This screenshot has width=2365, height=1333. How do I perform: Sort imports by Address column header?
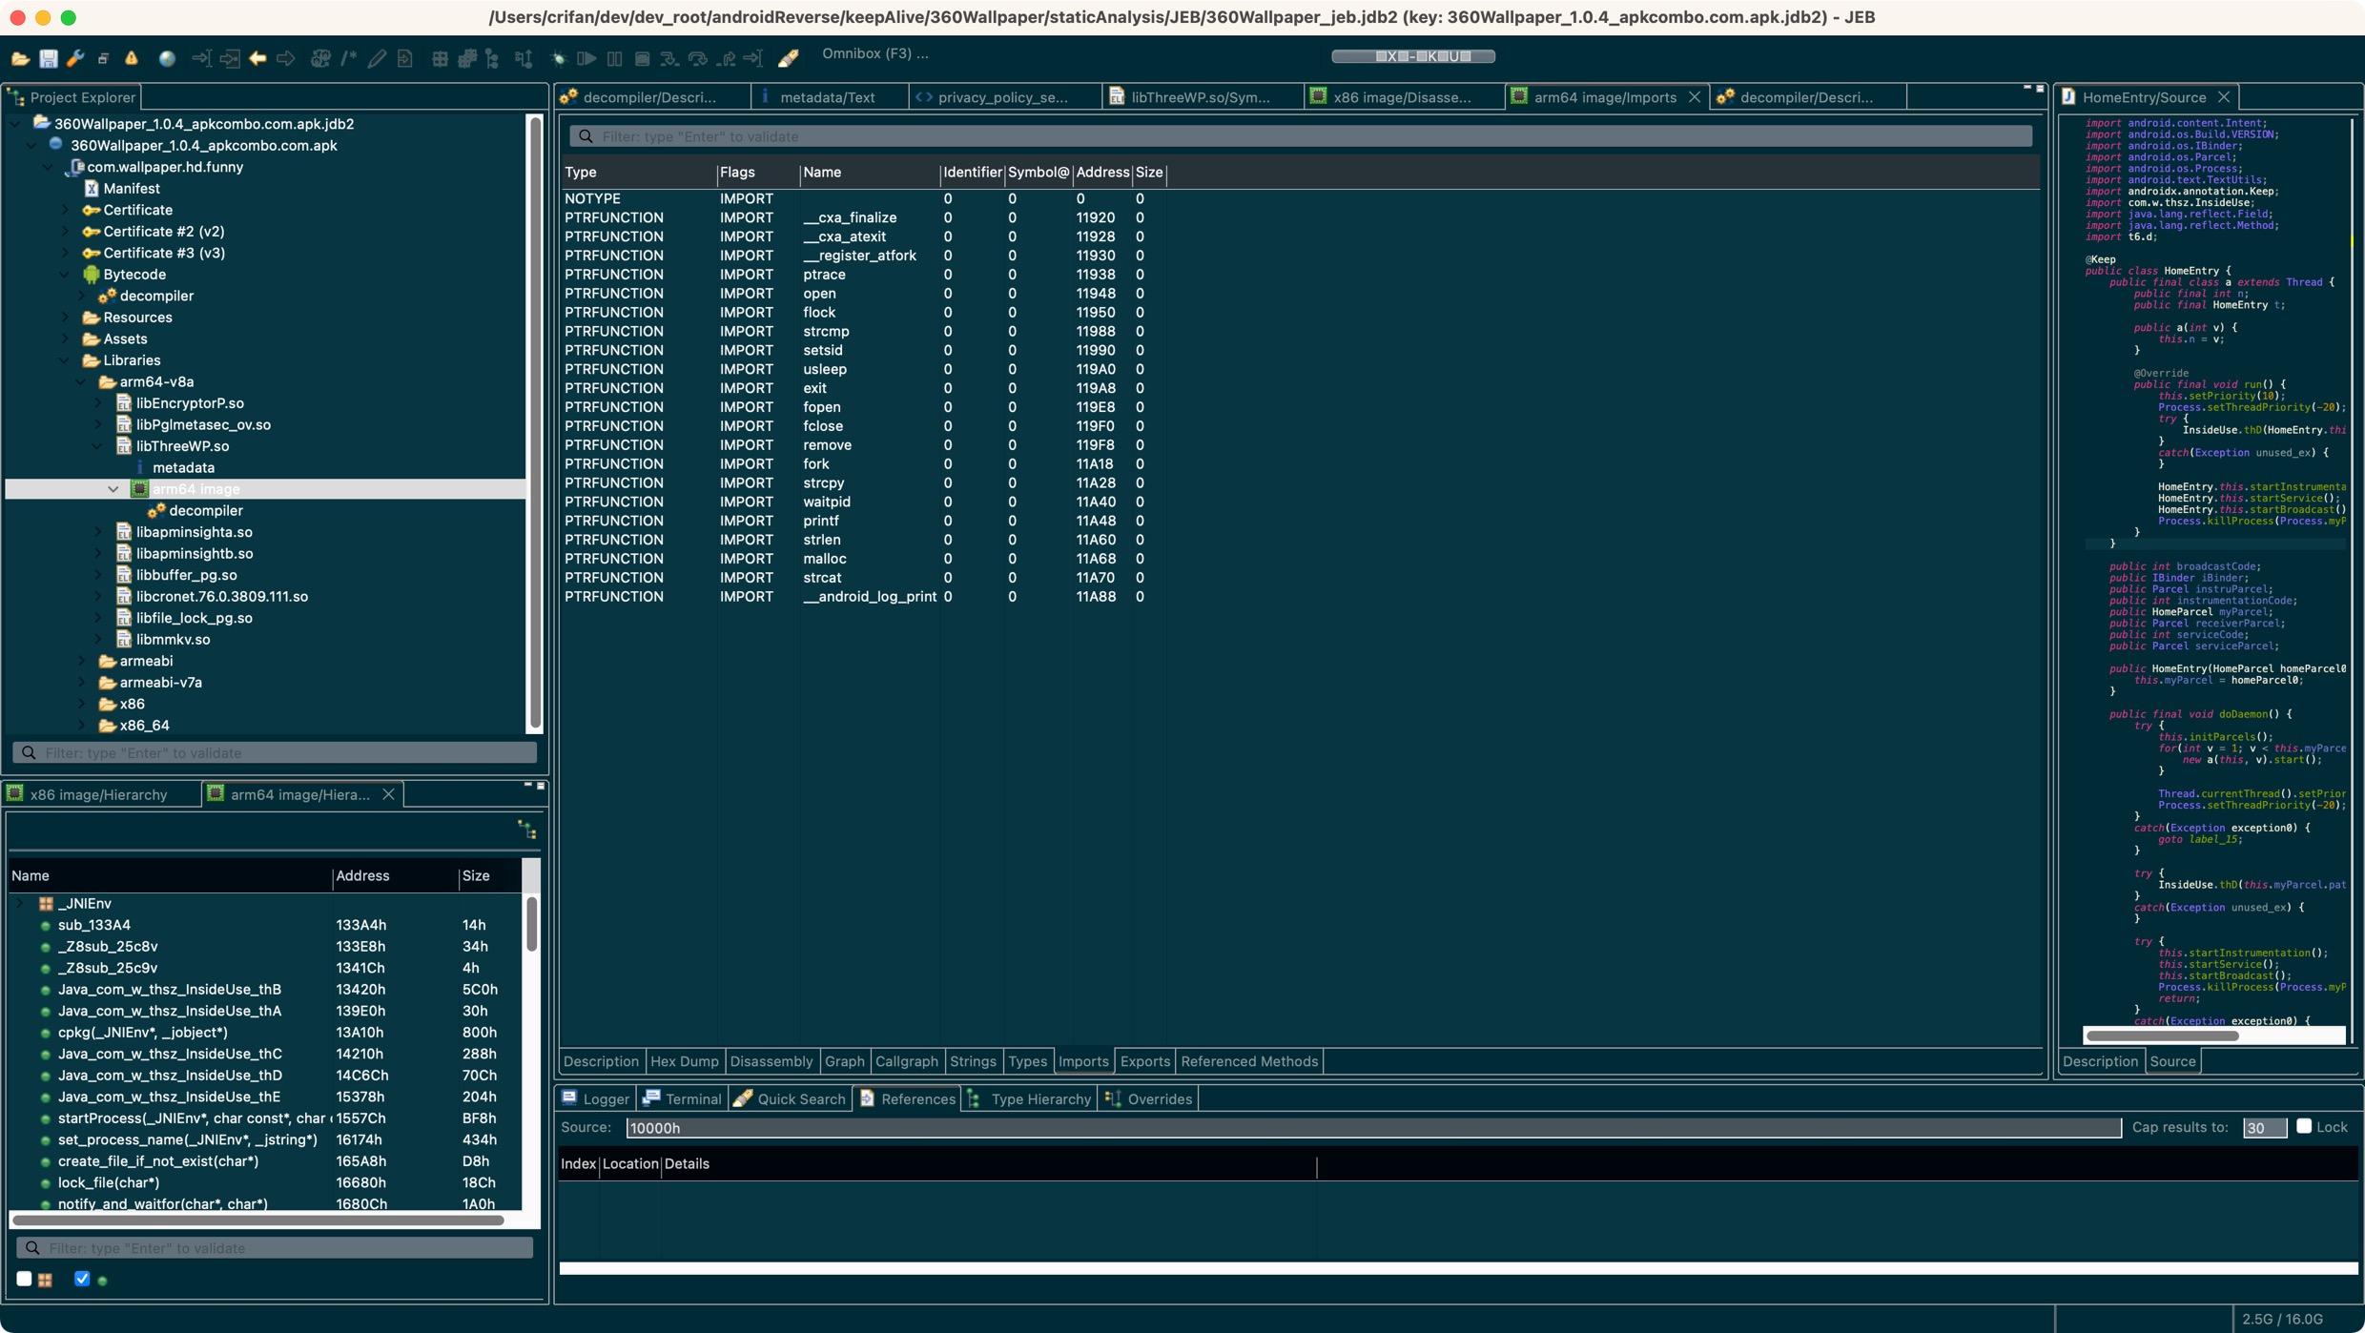tap(1101, 173)
